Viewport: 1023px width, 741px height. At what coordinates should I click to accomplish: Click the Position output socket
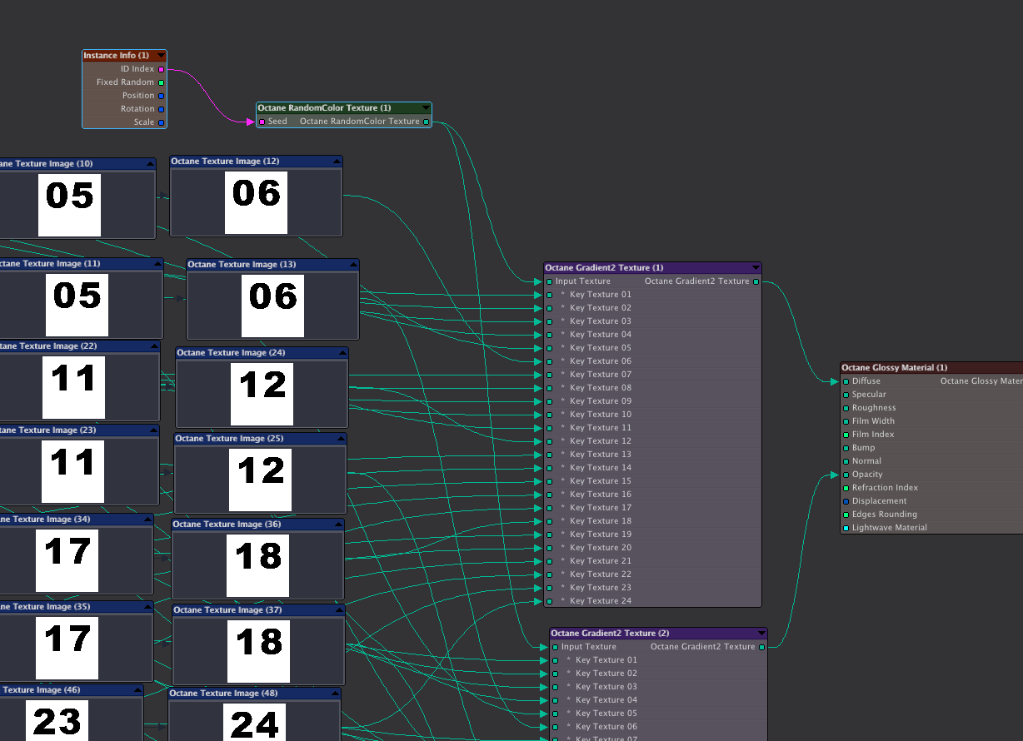tap(162, 96)
